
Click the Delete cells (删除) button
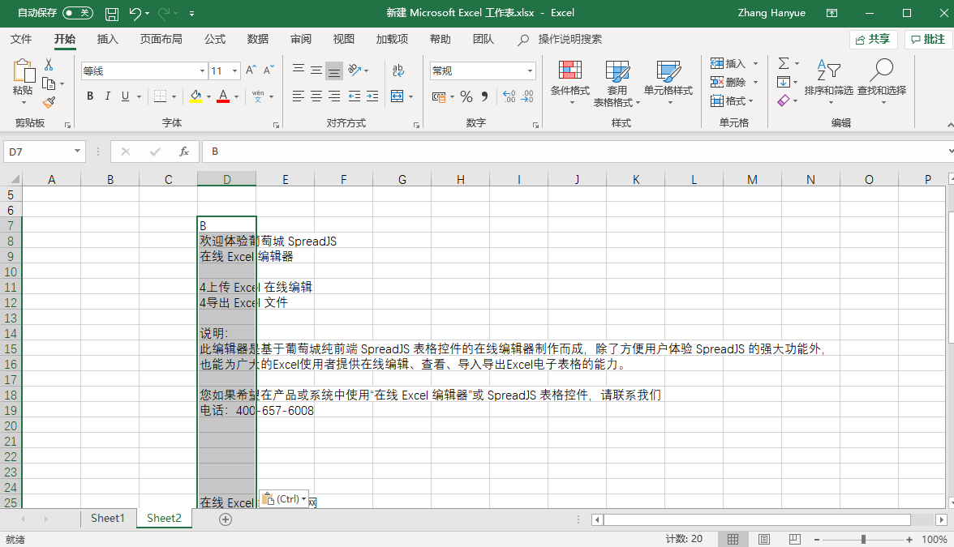coord(728,82)
